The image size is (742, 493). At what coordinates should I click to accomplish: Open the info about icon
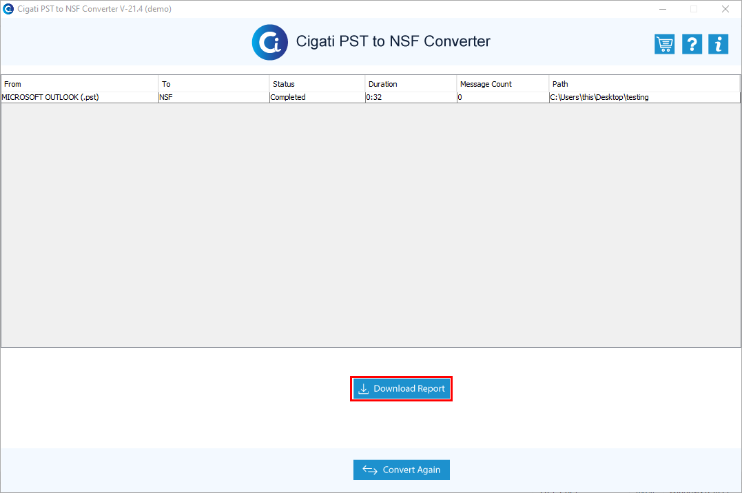tap(719, 44)
